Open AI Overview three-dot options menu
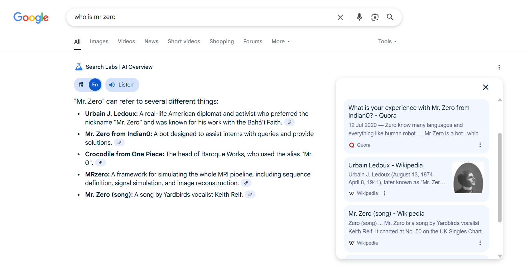 coord(499,67)
